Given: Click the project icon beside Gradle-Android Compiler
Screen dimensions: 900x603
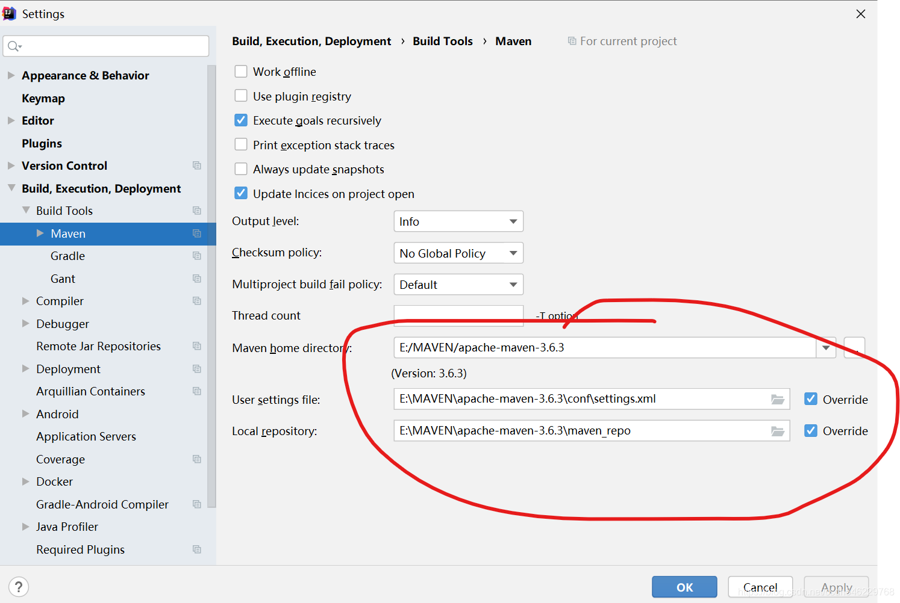Looking at the screenshot, I should [196, 504].
